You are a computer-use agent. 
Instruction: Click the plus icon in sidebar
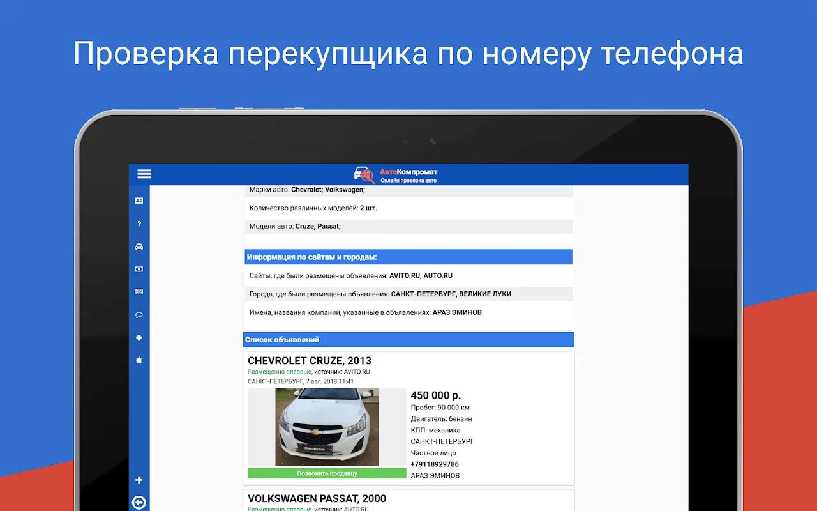coord(139,480)
